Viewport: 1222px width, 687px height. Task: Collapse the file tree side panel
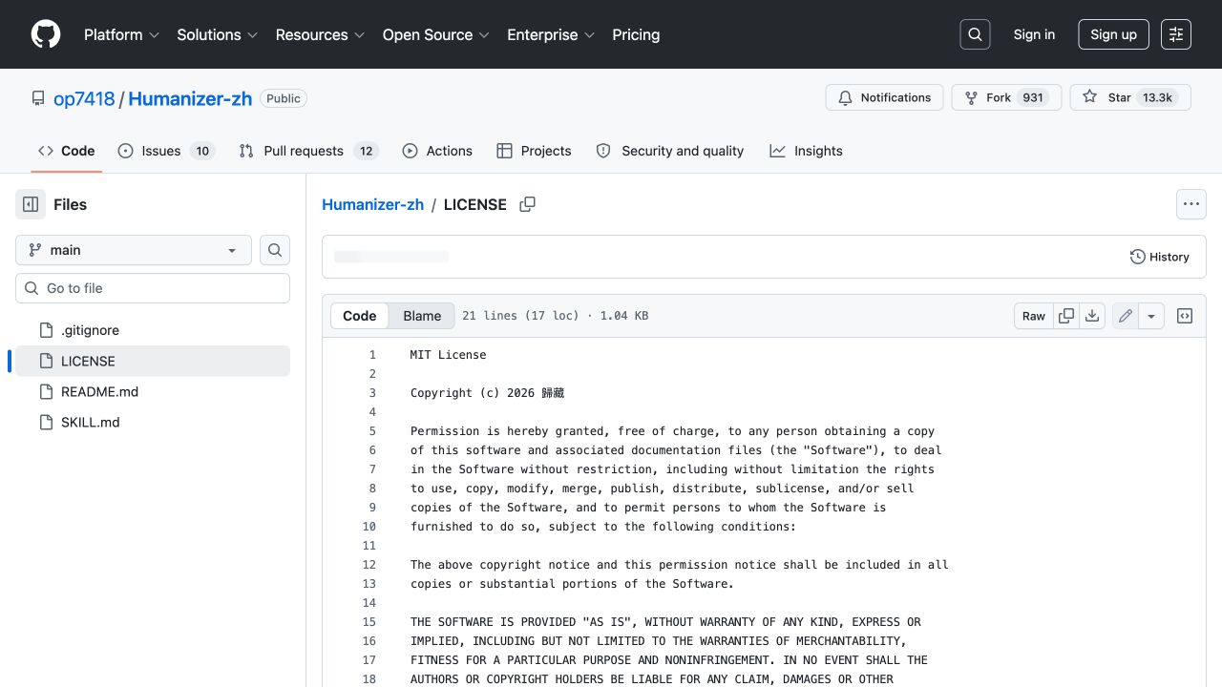31,204
